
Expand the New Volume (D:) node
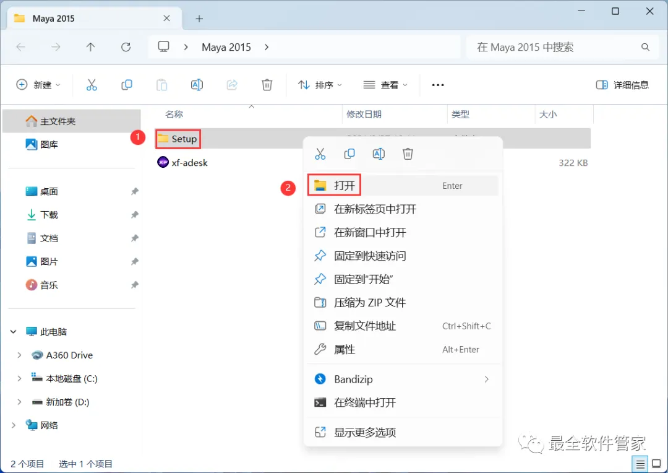coord(19,402)
